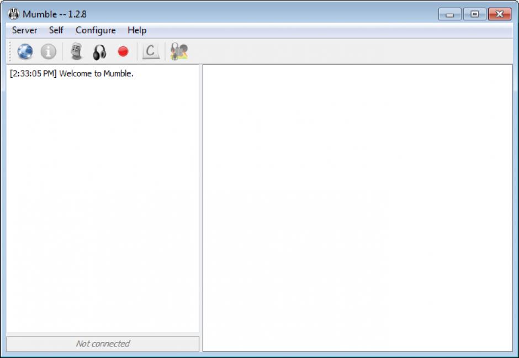Open server information icon
The width and height of the screenshot is (519, 358).
[49, 52]
